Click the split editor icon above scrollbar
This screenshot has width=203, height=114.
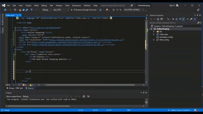coord(146,18)
